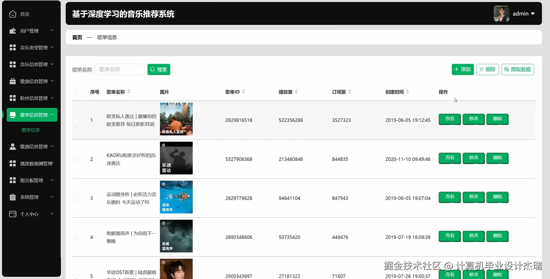
Task: Open the 运动随身听 cover image
Action: click(x=176, y=197)
